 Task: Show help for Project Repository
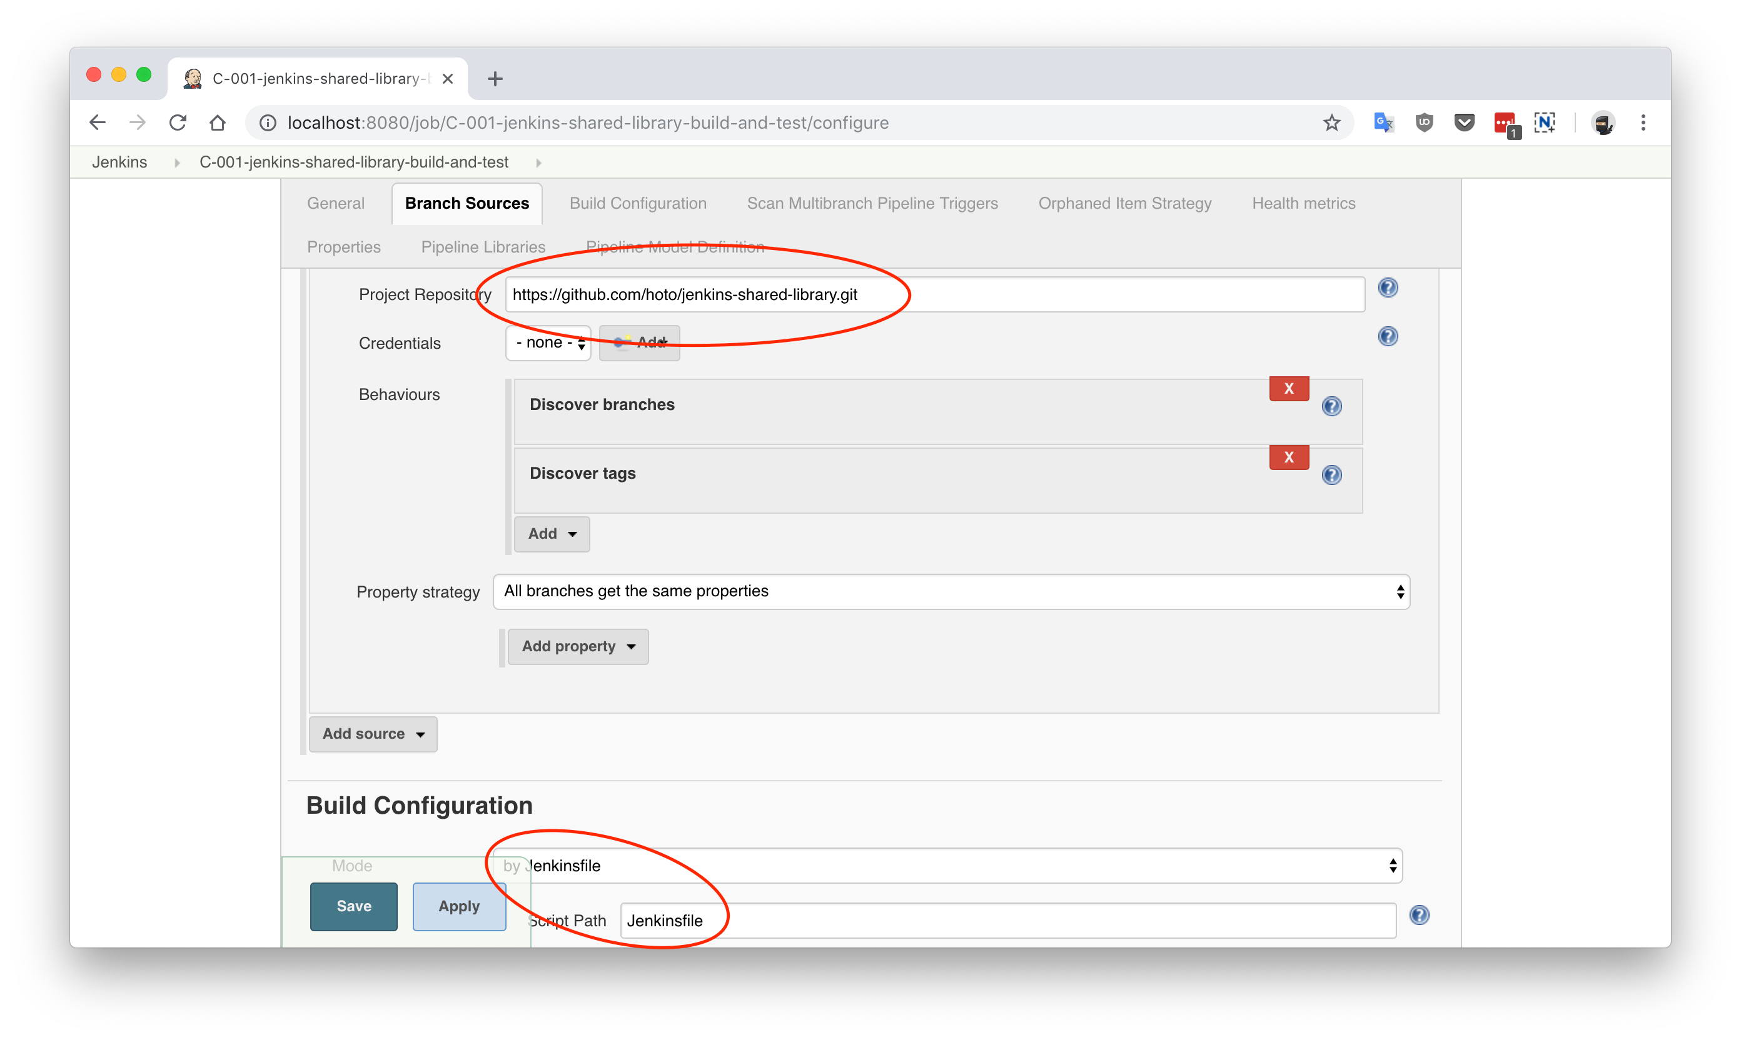pyautogui.click(x=1388, y=288)
